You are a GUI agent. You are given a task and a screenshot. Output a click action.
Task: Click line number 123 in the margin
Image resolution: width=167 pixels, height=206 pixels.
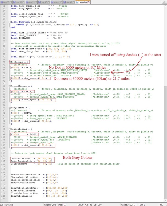[3, 199]
